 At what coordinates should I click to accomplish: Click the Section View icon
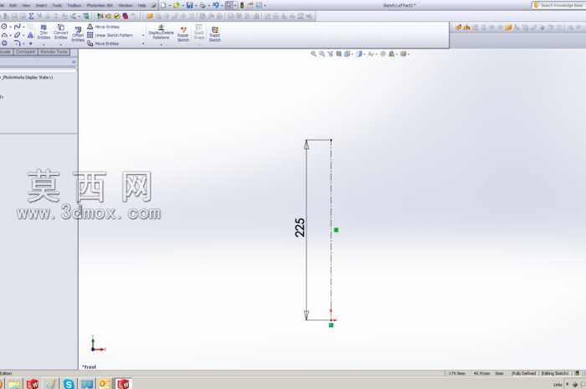338,54
